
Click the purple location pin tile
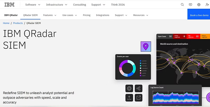point(146,46)
